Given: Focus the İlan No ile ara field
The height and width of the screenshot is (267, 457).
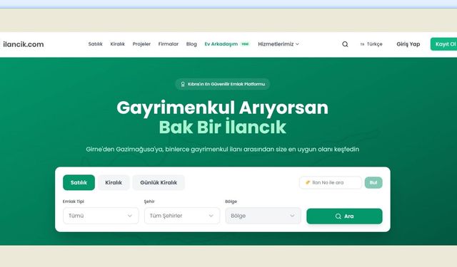Looking at the screenshot, I should point(331,182).
